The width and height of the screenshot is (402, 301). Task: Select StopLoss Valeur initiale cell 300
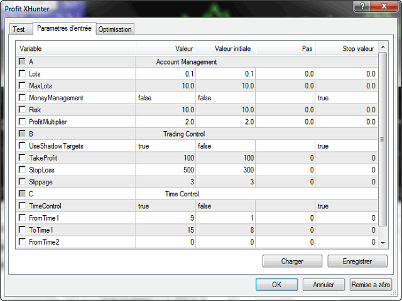225,170
